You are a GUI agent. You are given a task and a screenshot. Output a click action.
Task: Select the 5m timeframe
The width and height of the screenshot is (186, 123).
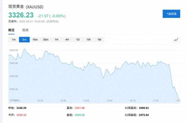[24, 39]
